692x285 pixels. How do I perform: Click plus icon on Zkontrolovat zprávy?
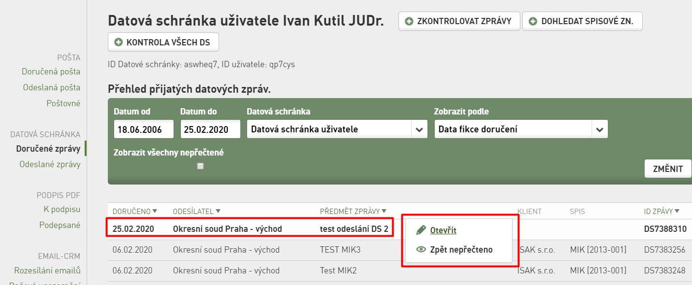(409, 21)
